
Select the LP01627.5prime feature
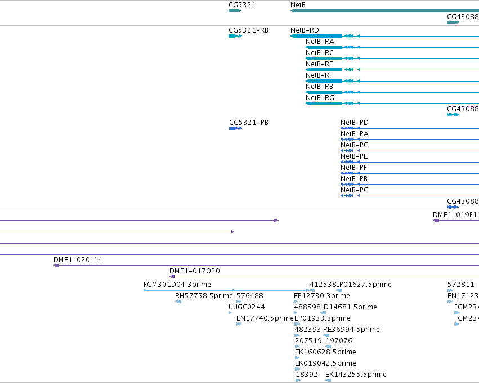click(339, 290)
